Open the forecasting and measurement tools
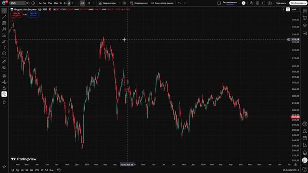Image resolution: width=308 pixels, height=173 pixels. (4, 35)
